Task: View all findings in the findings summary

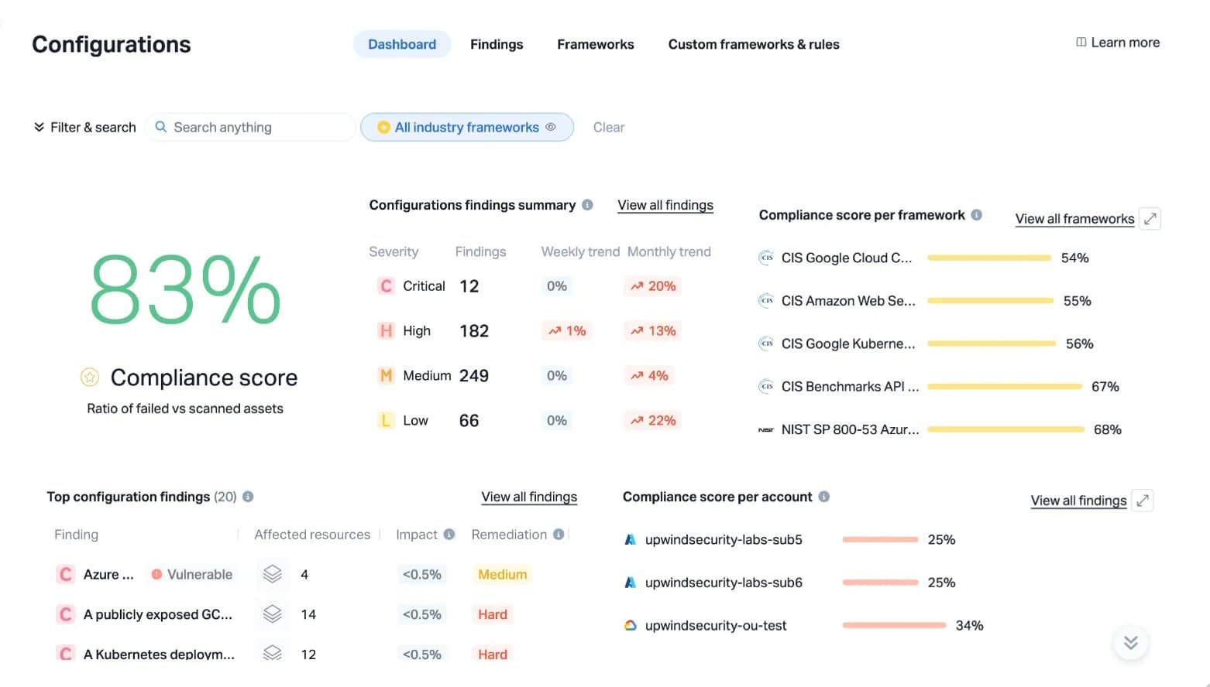Action: pos(665,205)
